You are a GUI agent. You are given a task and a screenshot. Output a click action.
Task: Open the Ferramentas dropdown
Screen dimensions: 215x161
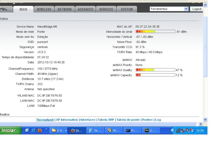(x=169, y=9)
